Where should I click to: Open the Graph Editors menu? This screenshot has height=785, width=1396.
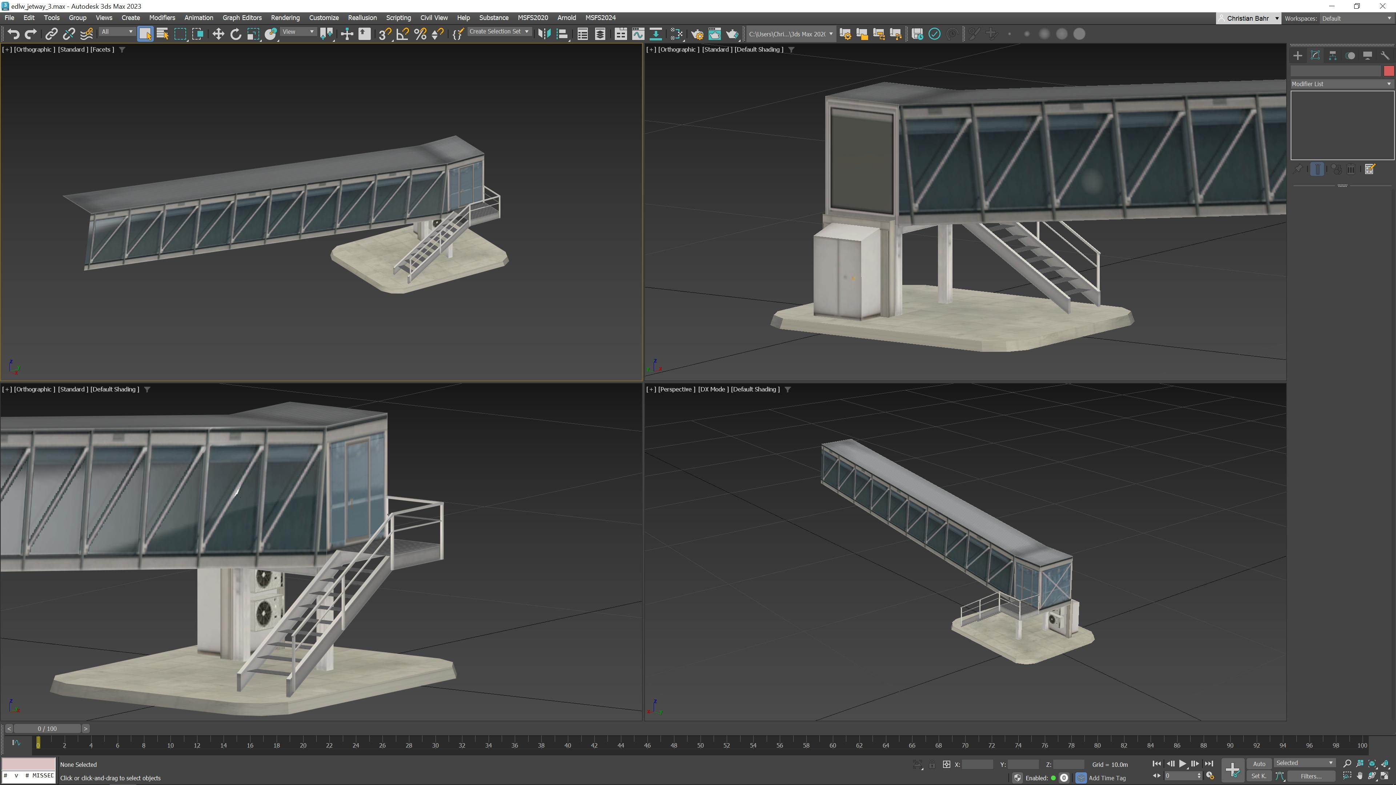(242, 18)
